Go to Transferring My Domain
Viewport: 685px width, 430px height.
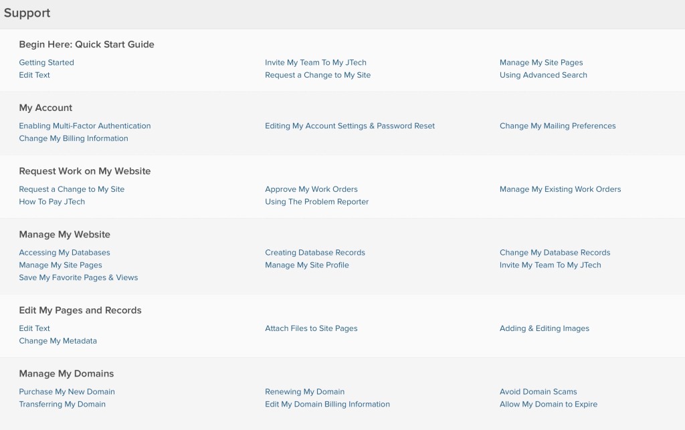tap(62, 404)
